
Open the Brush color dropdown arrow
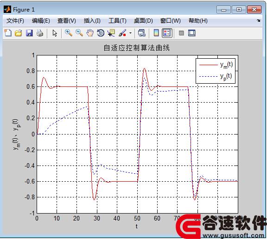[x=130, y=33]
